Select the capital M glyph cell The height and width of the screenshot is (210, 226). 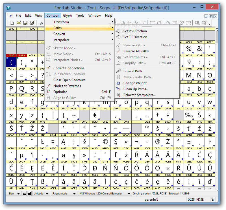[189, 75]
